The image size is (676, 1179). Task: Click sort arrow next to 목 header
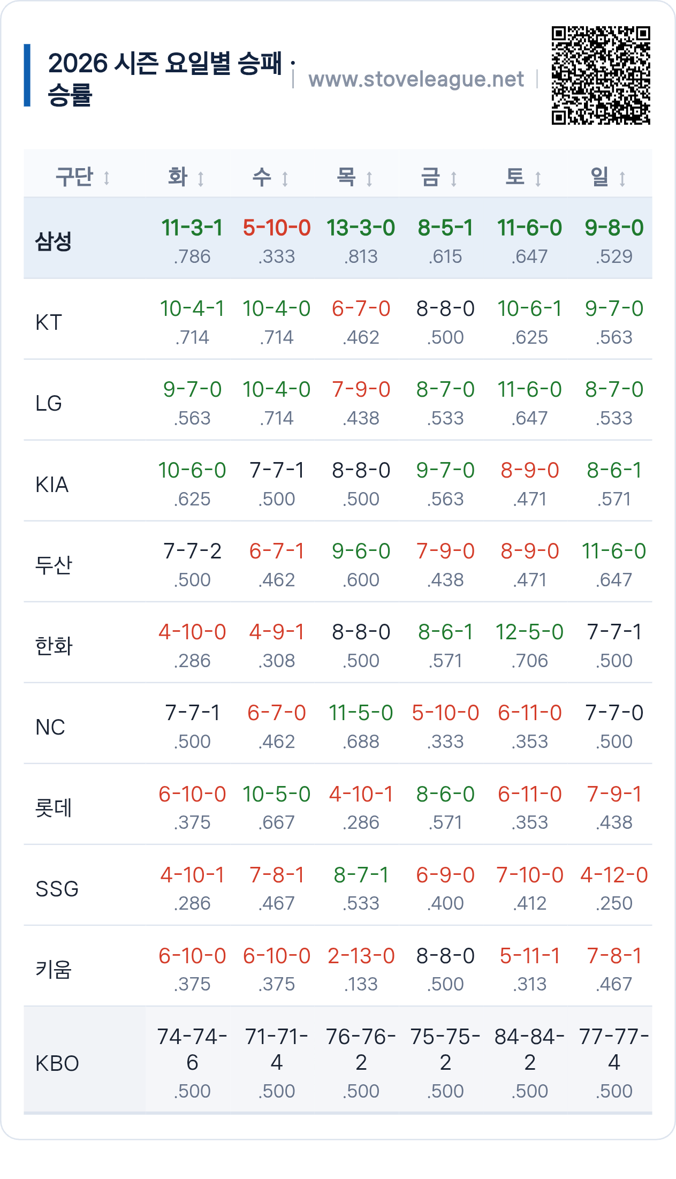pos(369,178)
